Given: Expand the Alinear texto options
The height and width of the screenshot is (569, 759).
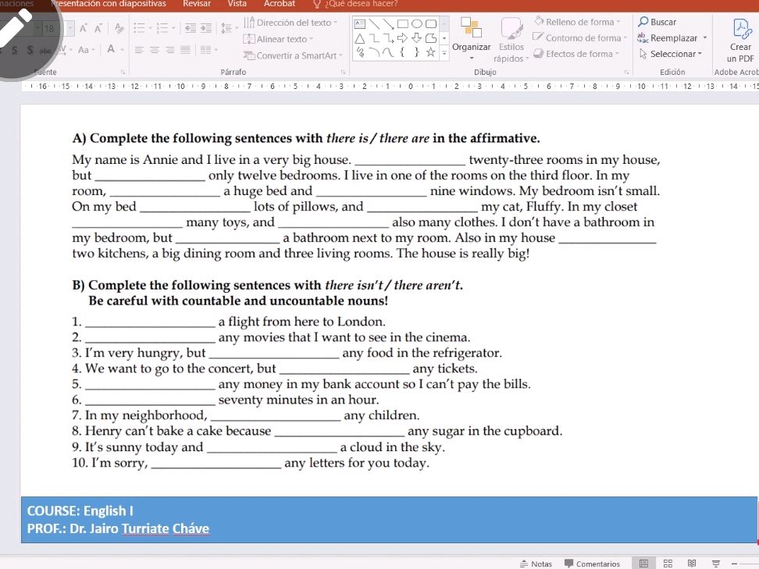Looking at the screenshot, I should point(283,38).
